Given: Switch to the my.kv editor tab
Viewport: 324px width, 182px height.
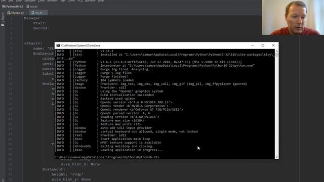Looking at the screenshot, I should point(38,13).
